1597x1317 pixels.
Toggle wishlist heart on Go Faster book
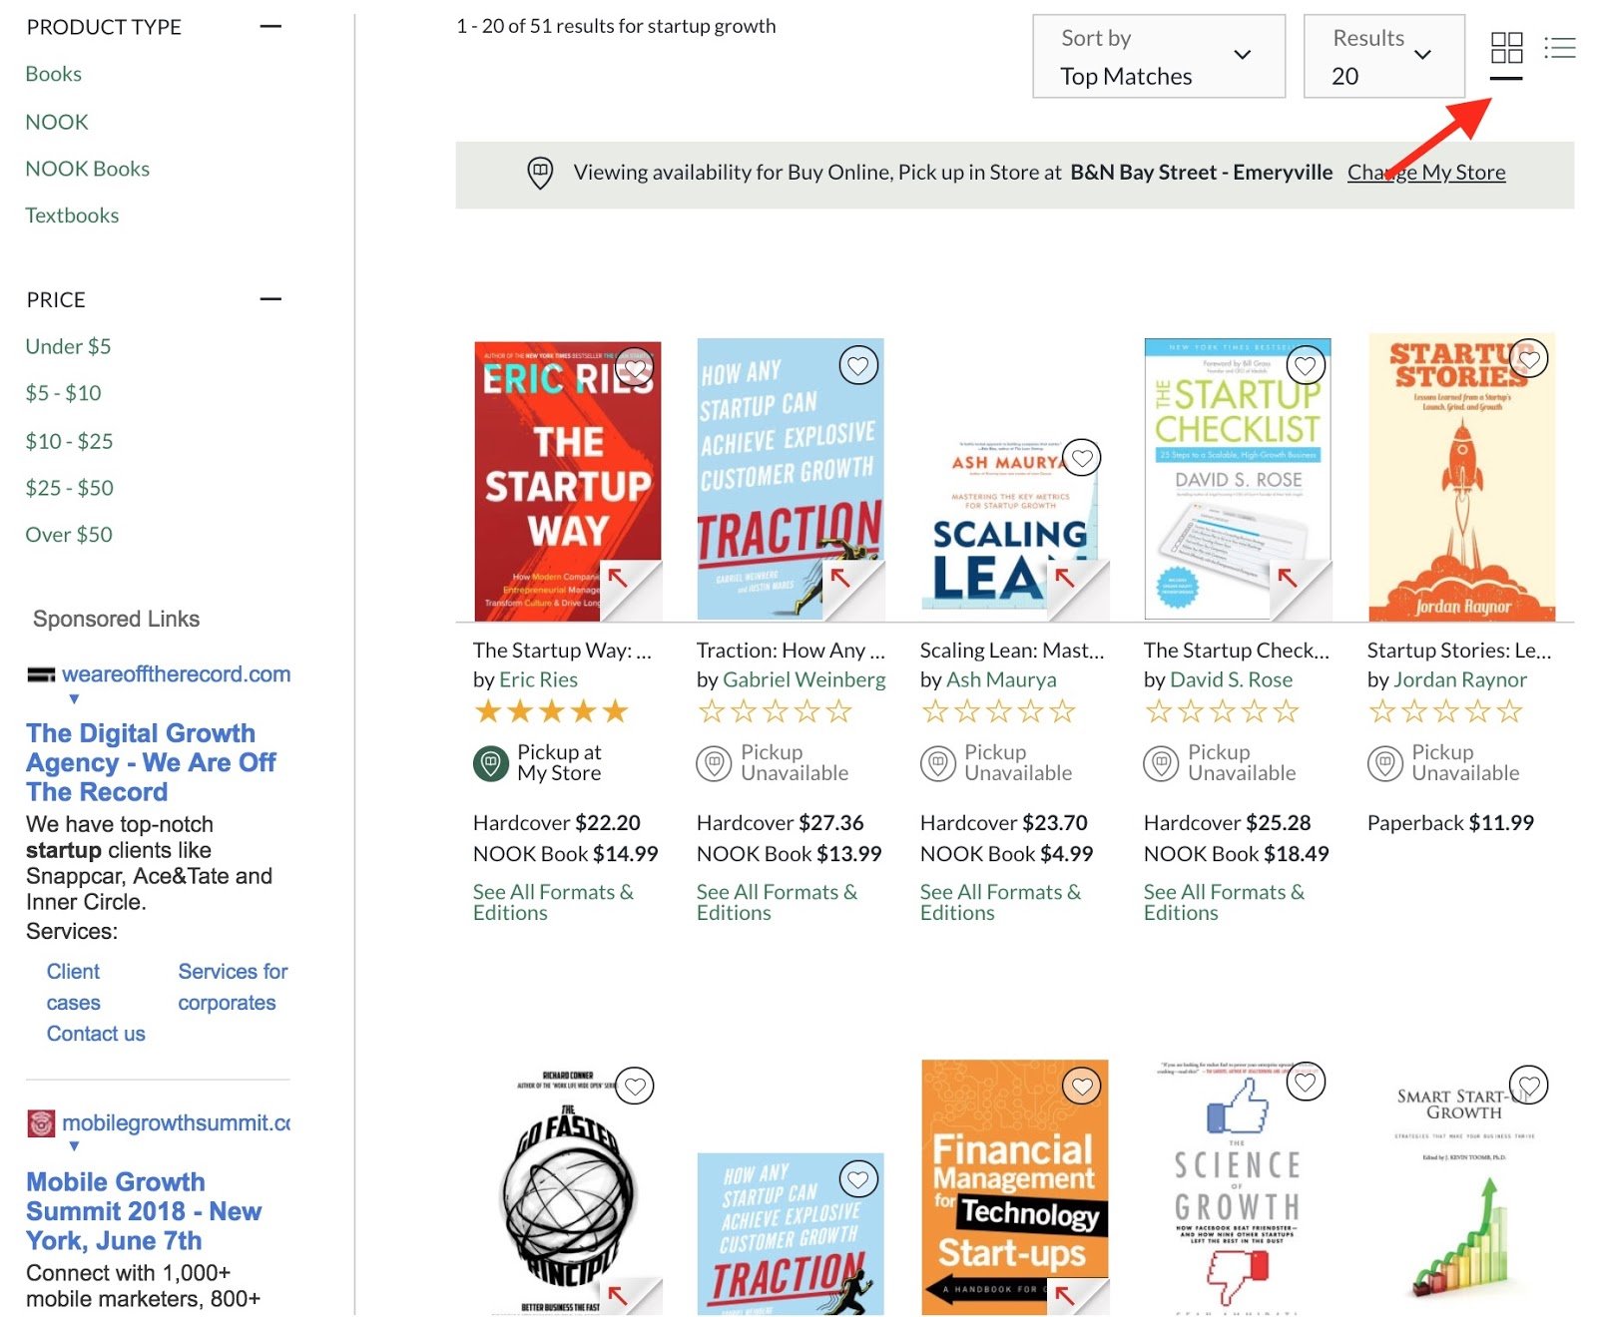635,1086
